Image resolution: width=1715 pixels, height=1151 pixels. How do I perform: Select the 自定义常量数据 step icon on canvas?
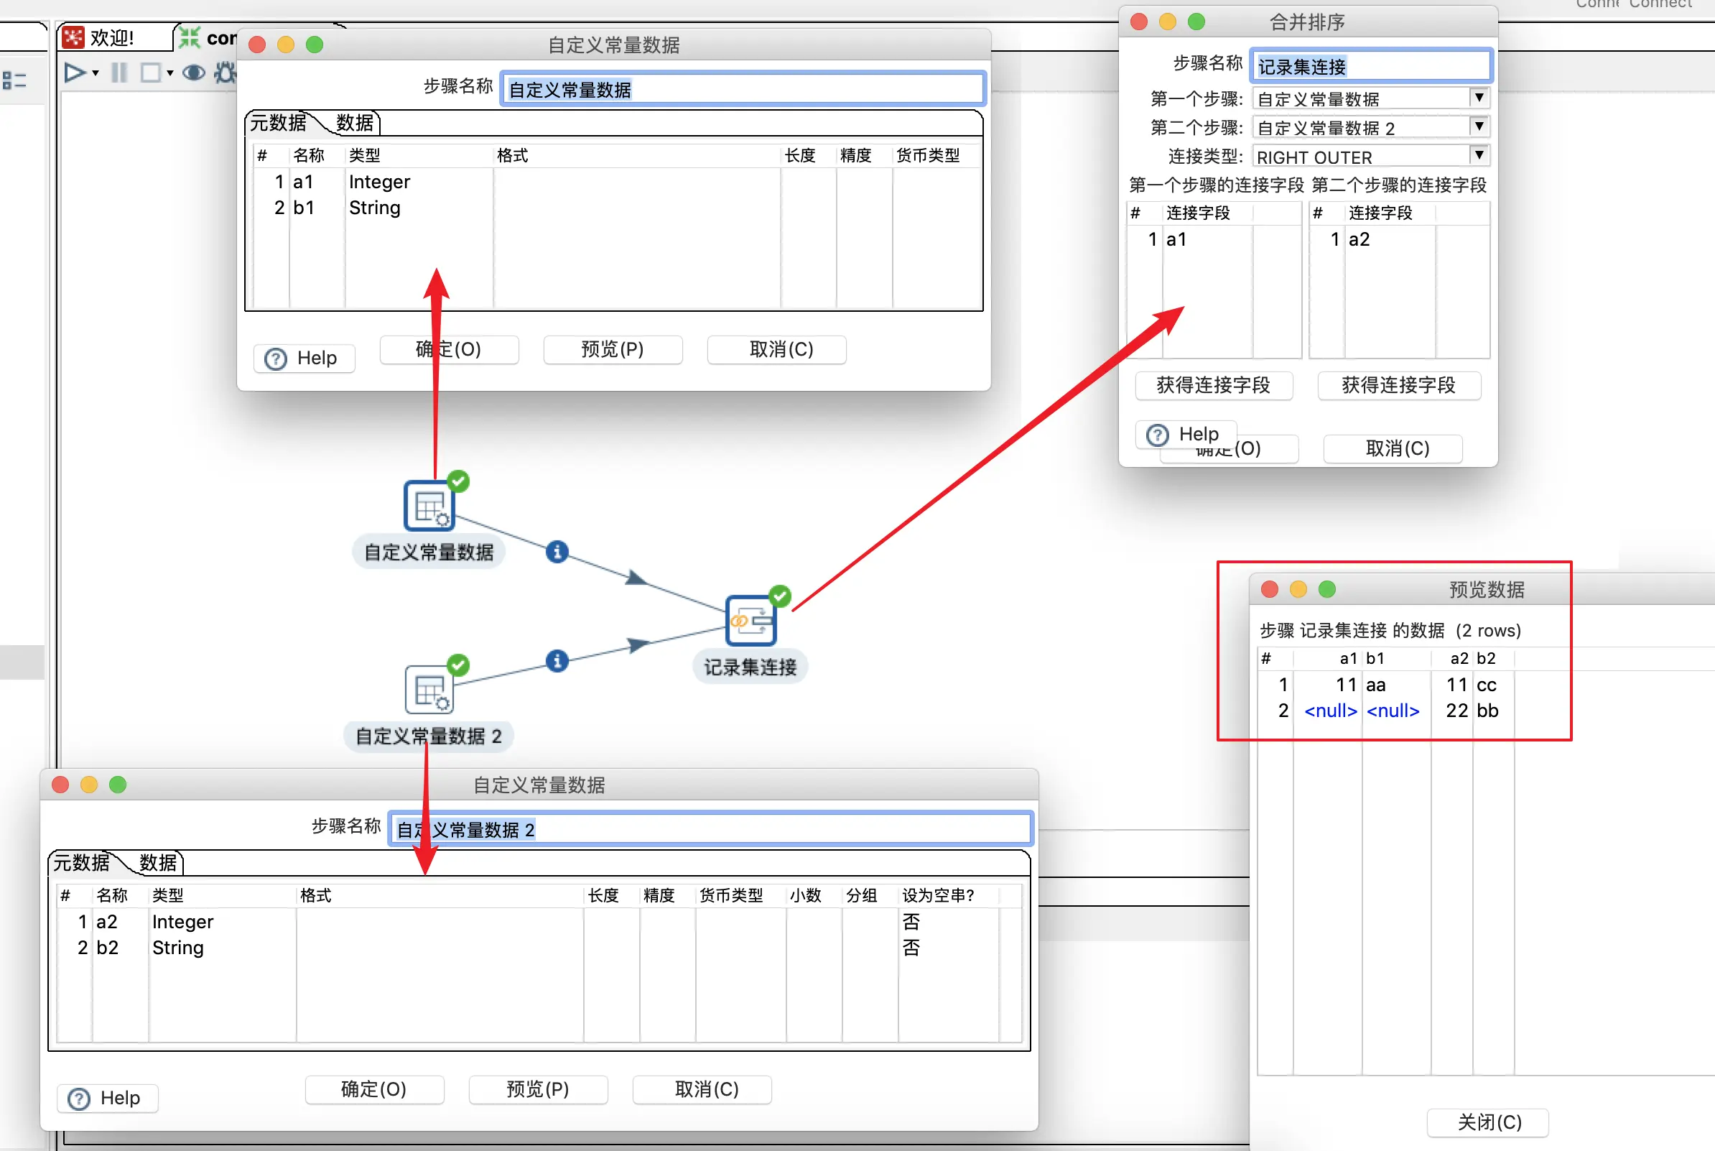coord(429,506)
